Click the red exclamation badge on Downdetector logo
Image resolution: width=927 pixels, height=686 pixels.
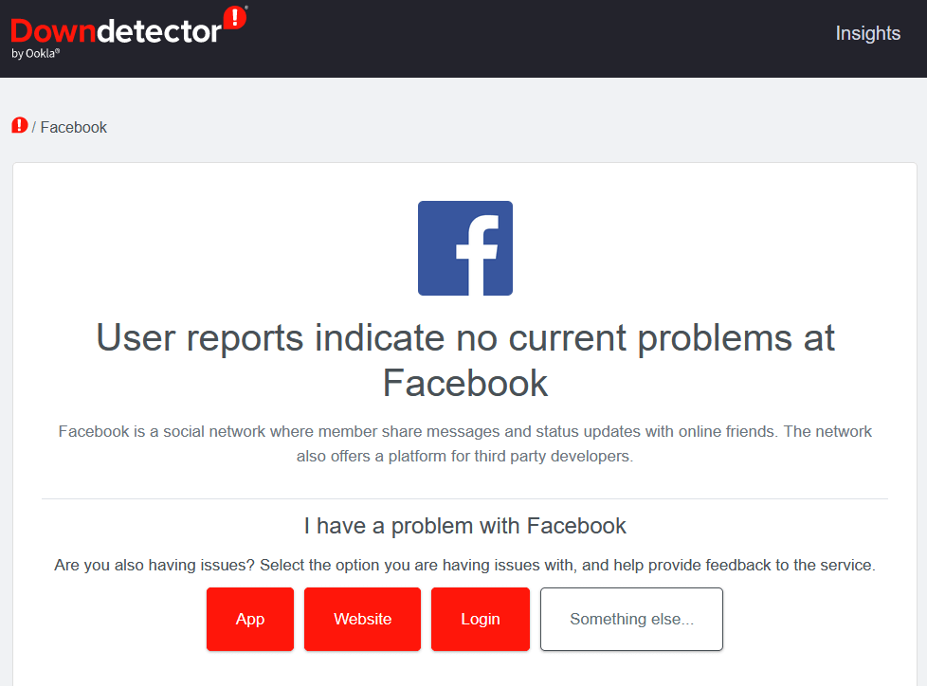(x=234, y=18)
